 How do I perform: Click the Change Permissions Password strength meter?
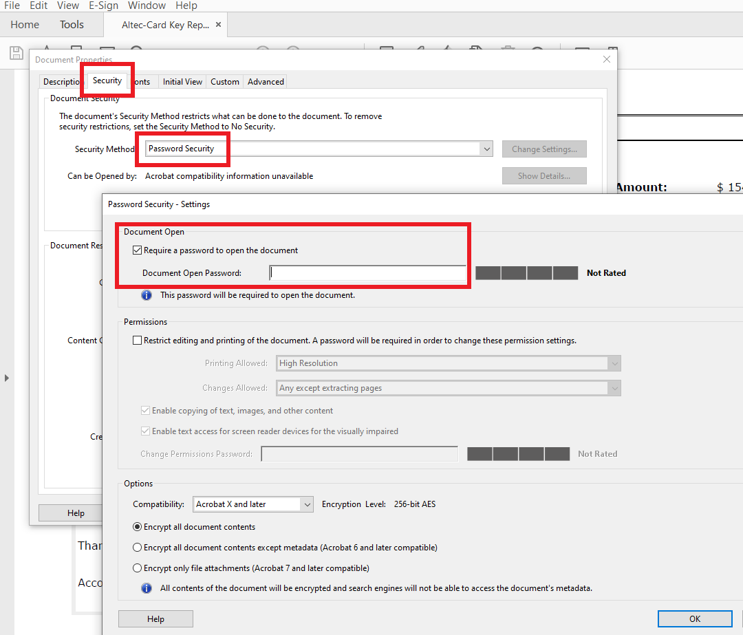point(519,454)
